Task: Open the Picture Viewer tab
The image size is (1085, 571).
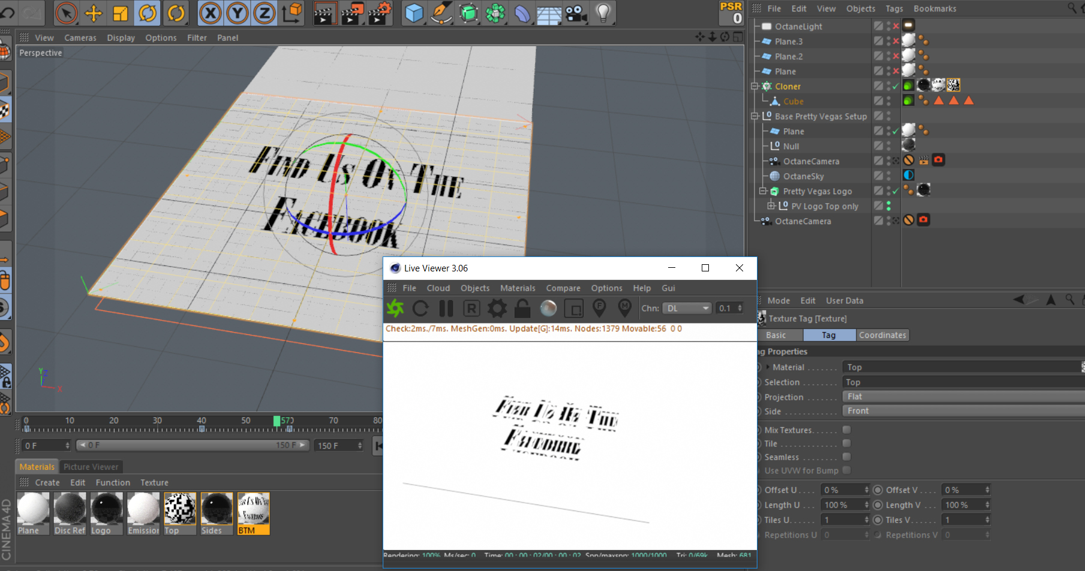Action: point(91,467)
